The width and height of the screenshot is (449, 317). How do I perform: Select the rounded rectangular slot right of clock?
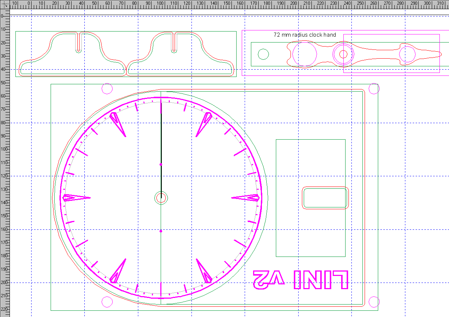coord(325,198)
